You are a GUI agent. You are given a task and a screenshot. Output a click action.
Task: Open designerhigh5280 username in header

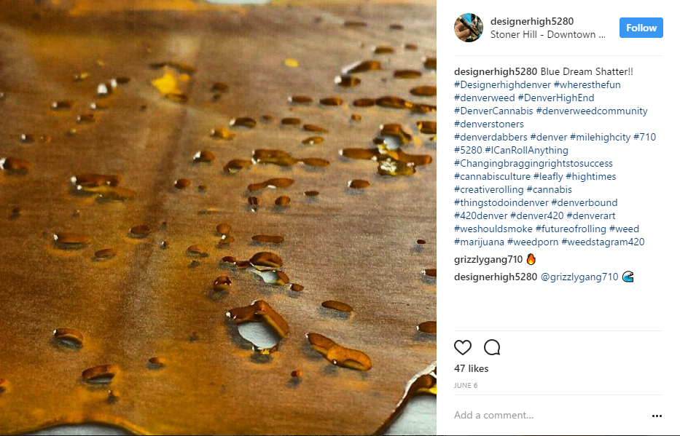[x=532, y=21]
